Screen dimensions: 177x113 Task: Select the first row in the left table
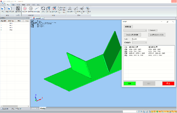pos(15,24)
